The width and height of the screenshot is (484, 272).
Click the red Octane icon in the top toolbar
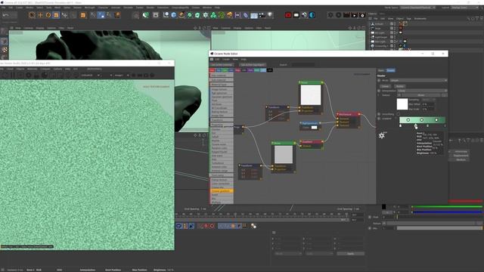point(288,15)
